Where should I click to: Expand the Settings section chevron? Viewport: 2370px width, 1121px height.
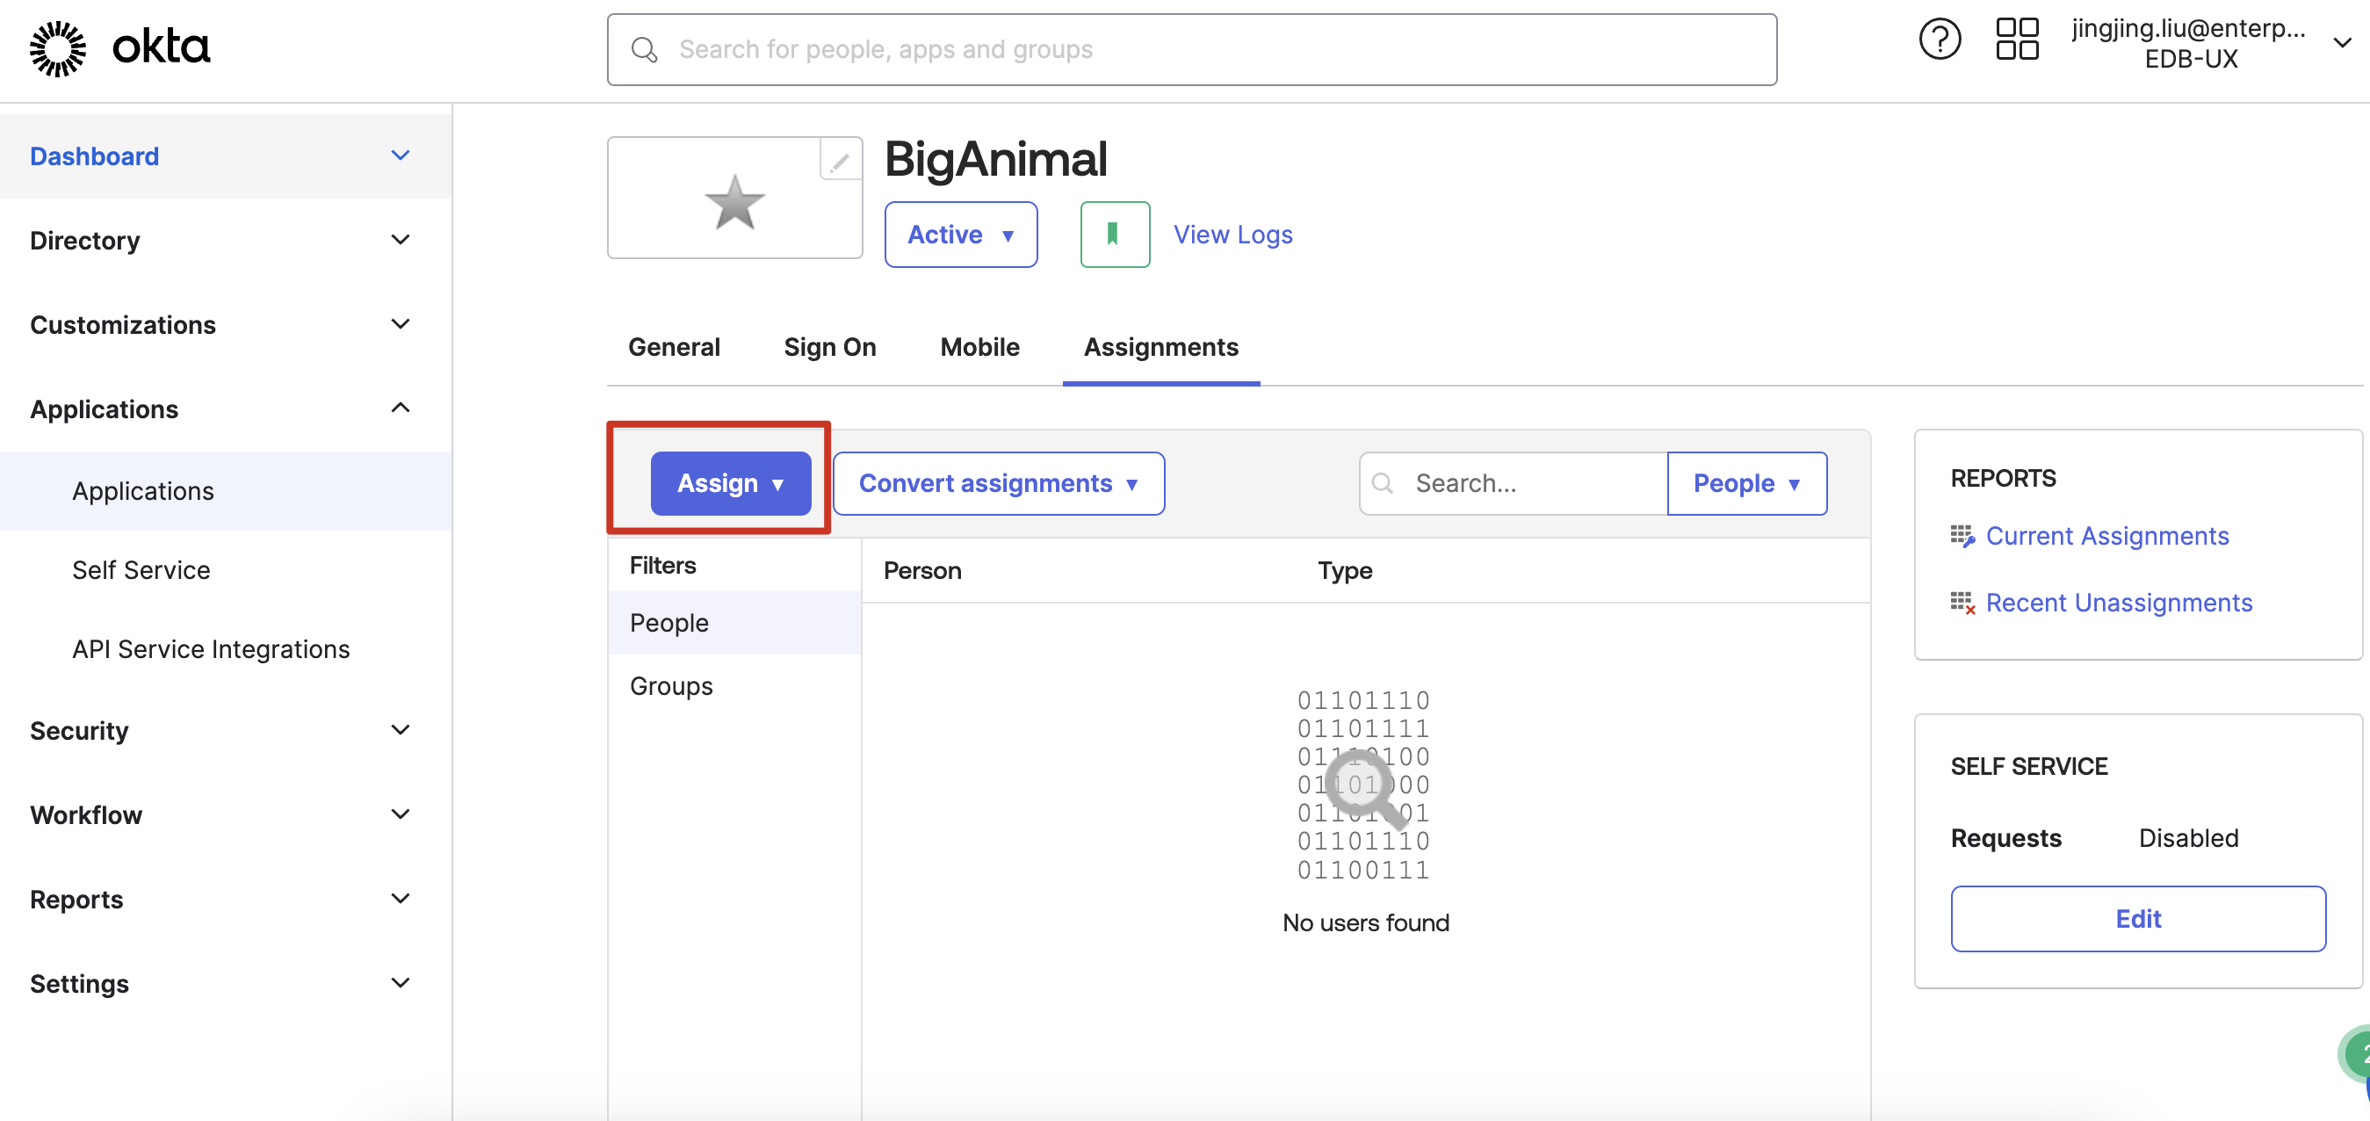401,983
